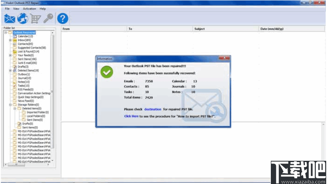Screen dimensions: 327x184
Task: Open the View menu
Action: (x=16, y=9)
